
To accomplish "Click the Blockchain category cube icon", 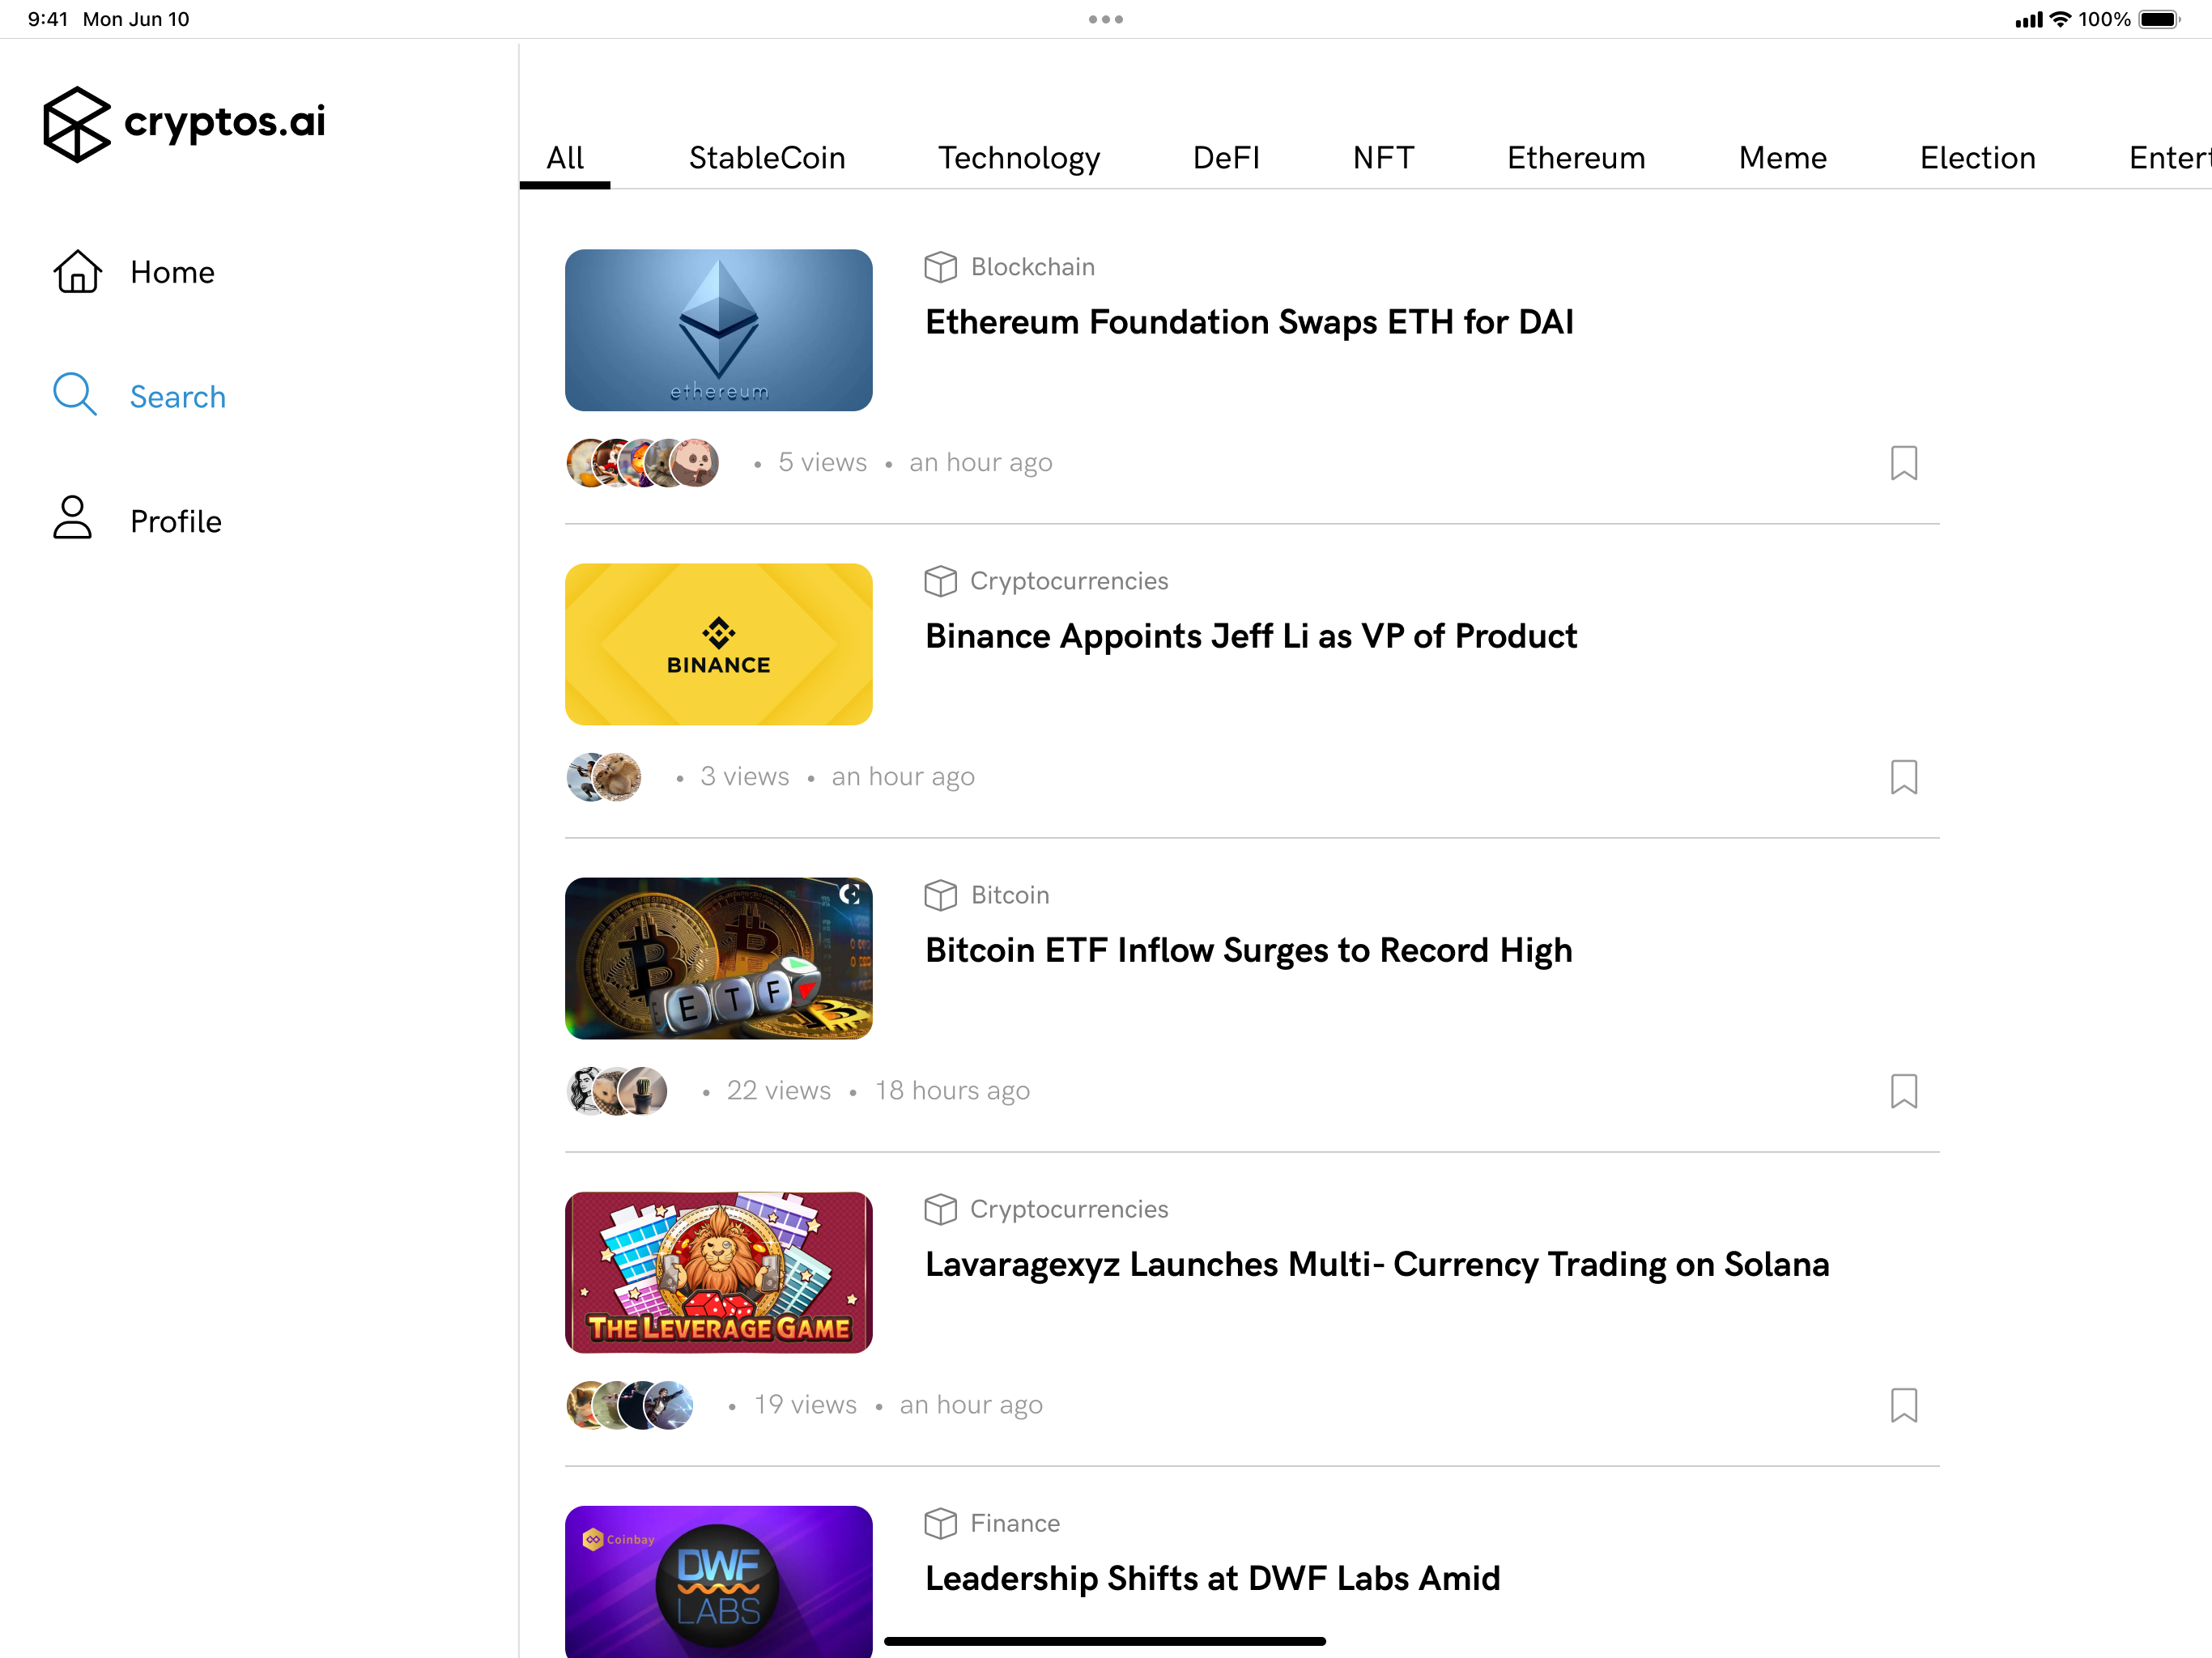I will 940,267.
